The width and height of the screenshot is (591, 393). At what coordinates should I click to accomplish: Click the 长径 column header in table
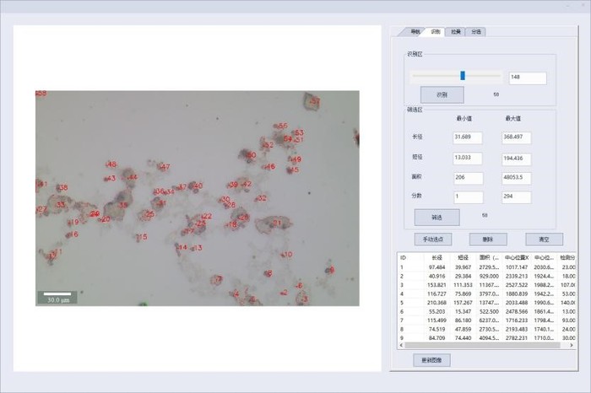pos(436,257)
